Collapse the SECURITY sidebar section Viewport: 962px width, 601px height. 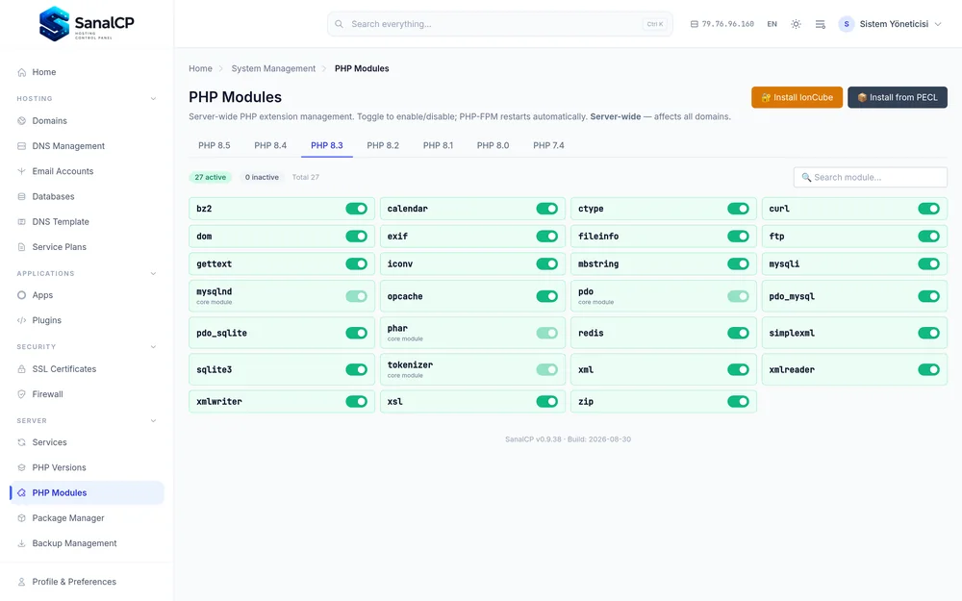point(153,347)
